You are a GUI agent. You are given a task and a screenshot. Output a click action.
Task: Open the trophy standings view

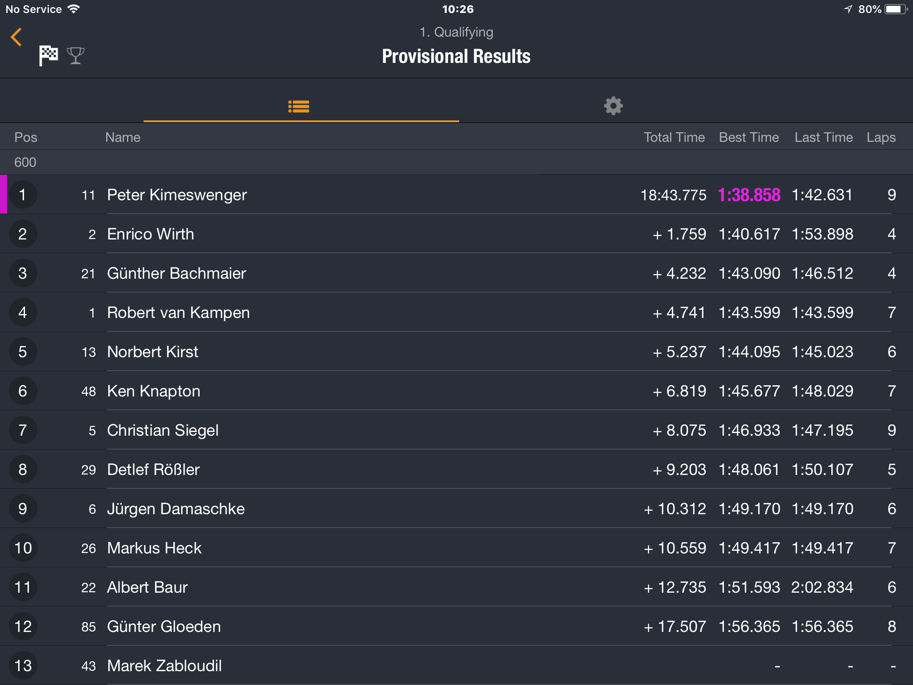pyautogui.click(x=75, y=56)
